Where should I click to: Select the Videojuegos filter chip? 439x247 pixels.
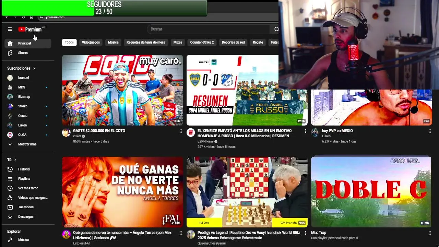[91, 43]
